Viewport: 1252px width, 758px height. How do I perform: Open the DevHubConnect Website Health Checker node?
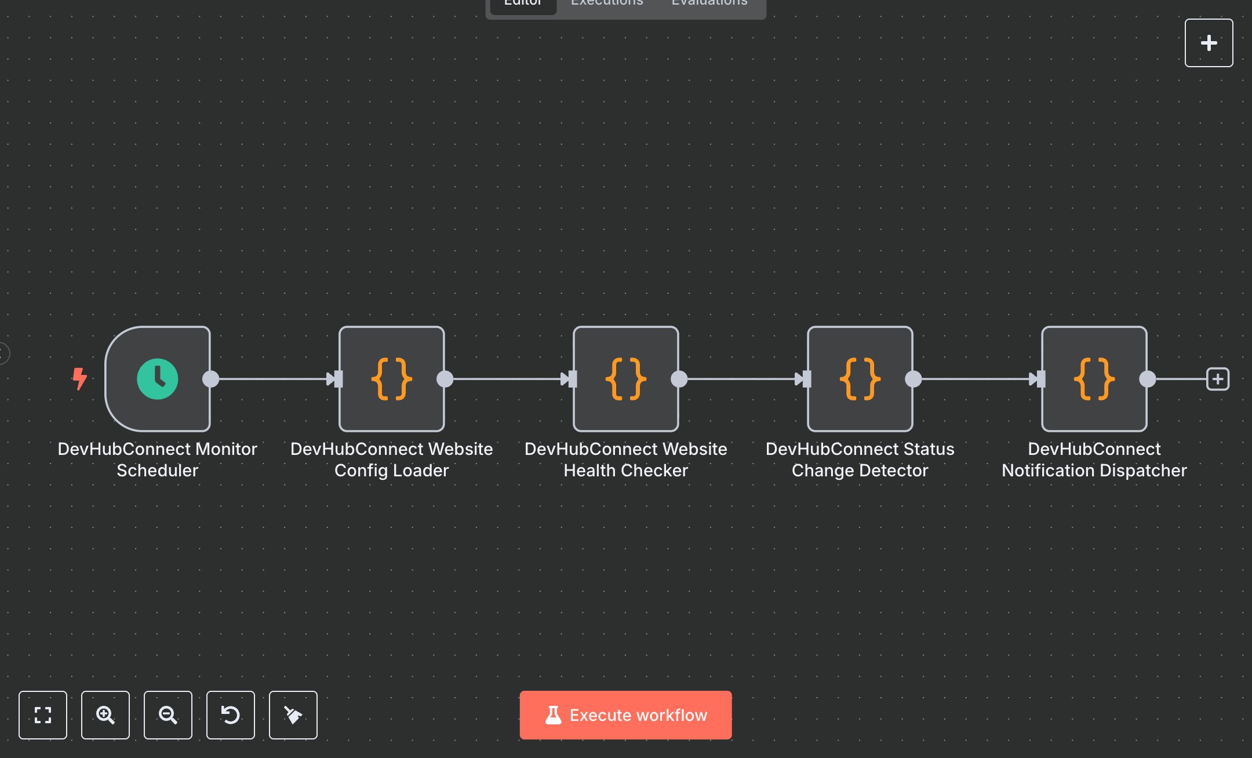(626, 379)
